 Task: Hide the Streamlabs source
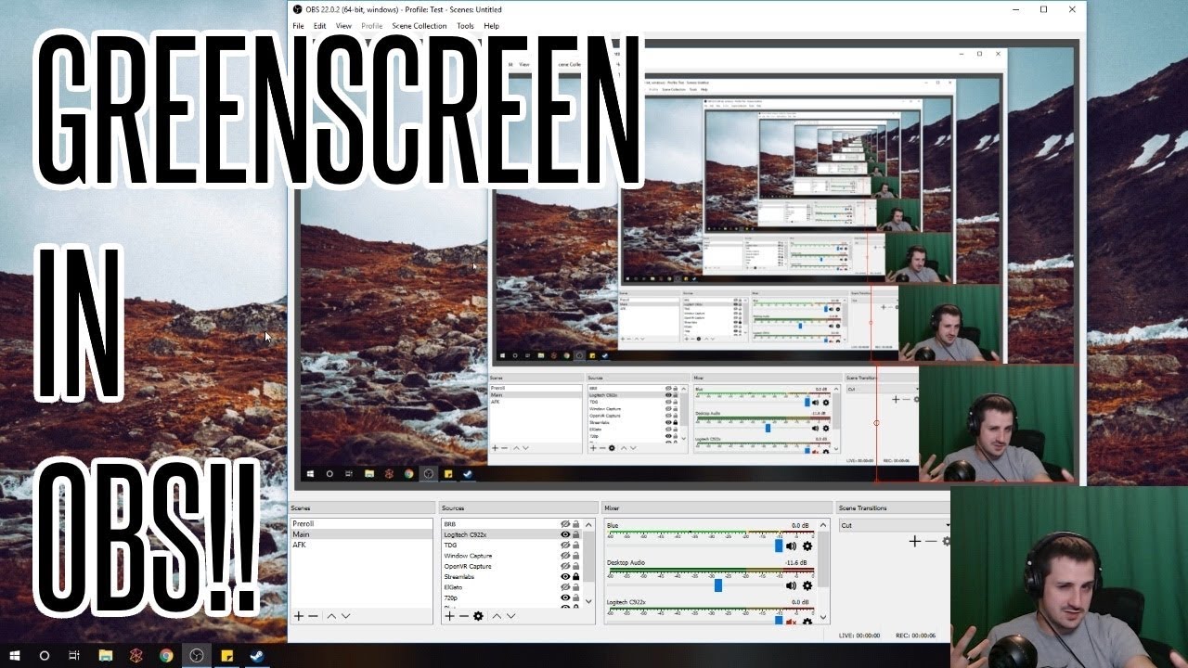coord(564,576)
